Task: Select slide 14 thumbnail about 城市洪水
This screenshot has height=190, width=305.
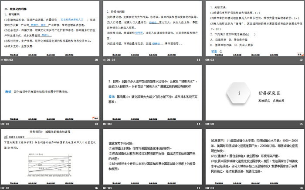Action: tap(151, 92)
